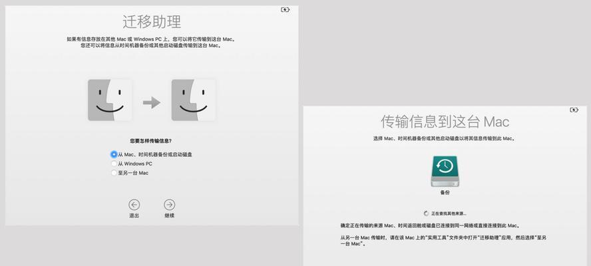The height and width of the screenshot is (266, 591).
Task: Click the forward arrow button labeled 继续
Action: [x=169, y=205]
